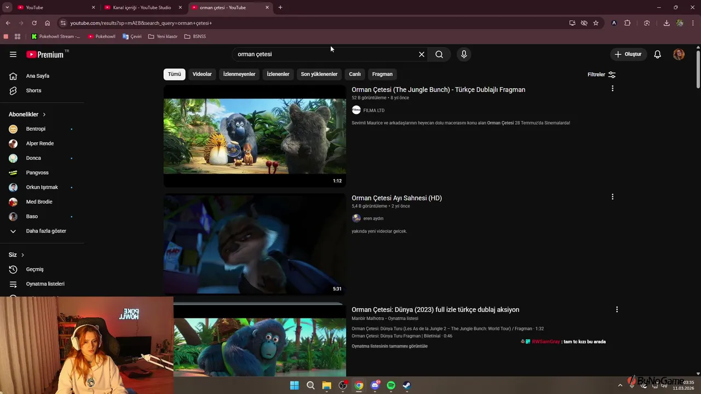Open the Çeviri bookmark
The height and width of the screenshot is (394, 701).
[132, 37]
